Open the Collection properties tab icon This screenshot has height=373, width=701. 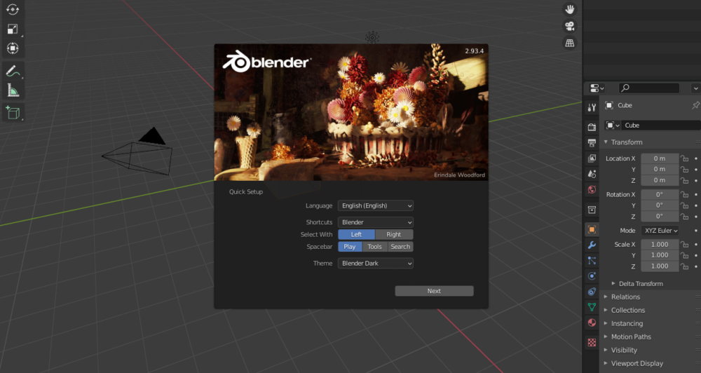592,210
